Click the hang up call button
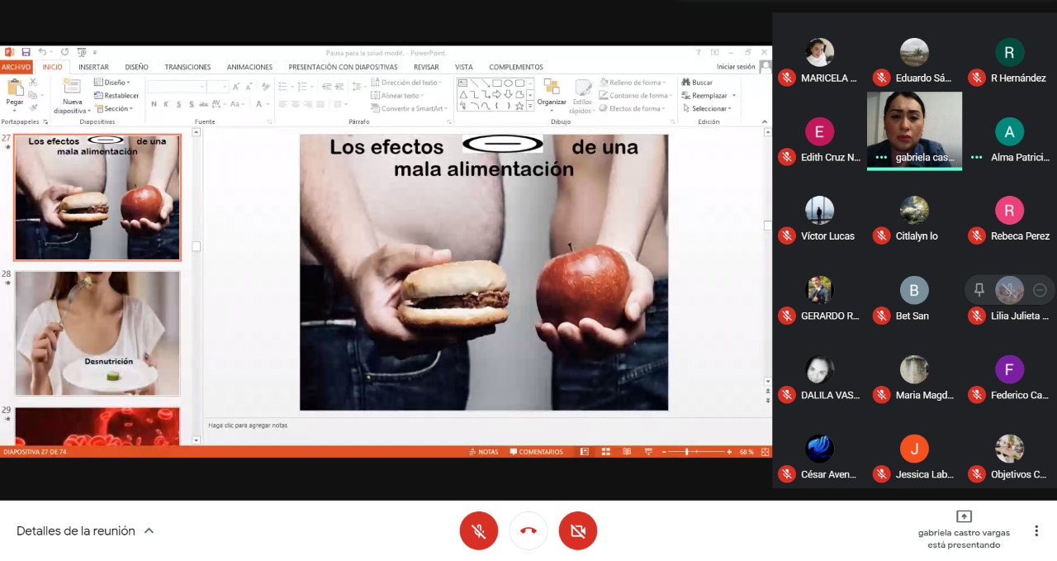The height and width of the screenshot is (561, 1057). point(528,530)
